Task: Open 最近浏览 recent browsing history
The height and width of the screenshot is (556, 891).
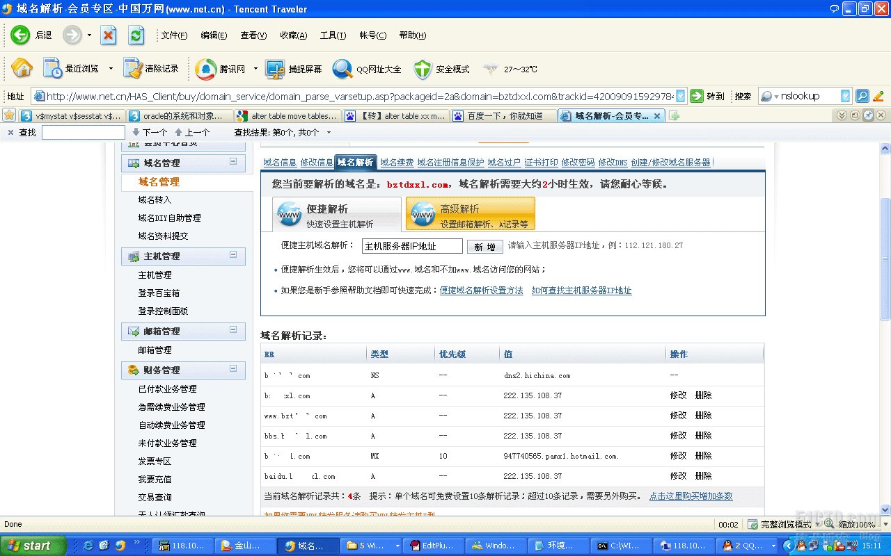Action: 71,69
